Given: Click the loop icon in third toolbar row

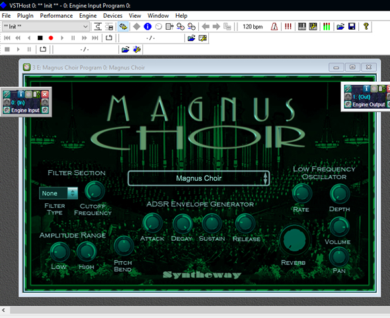Looking at the screenshot, I should point(43,49).
